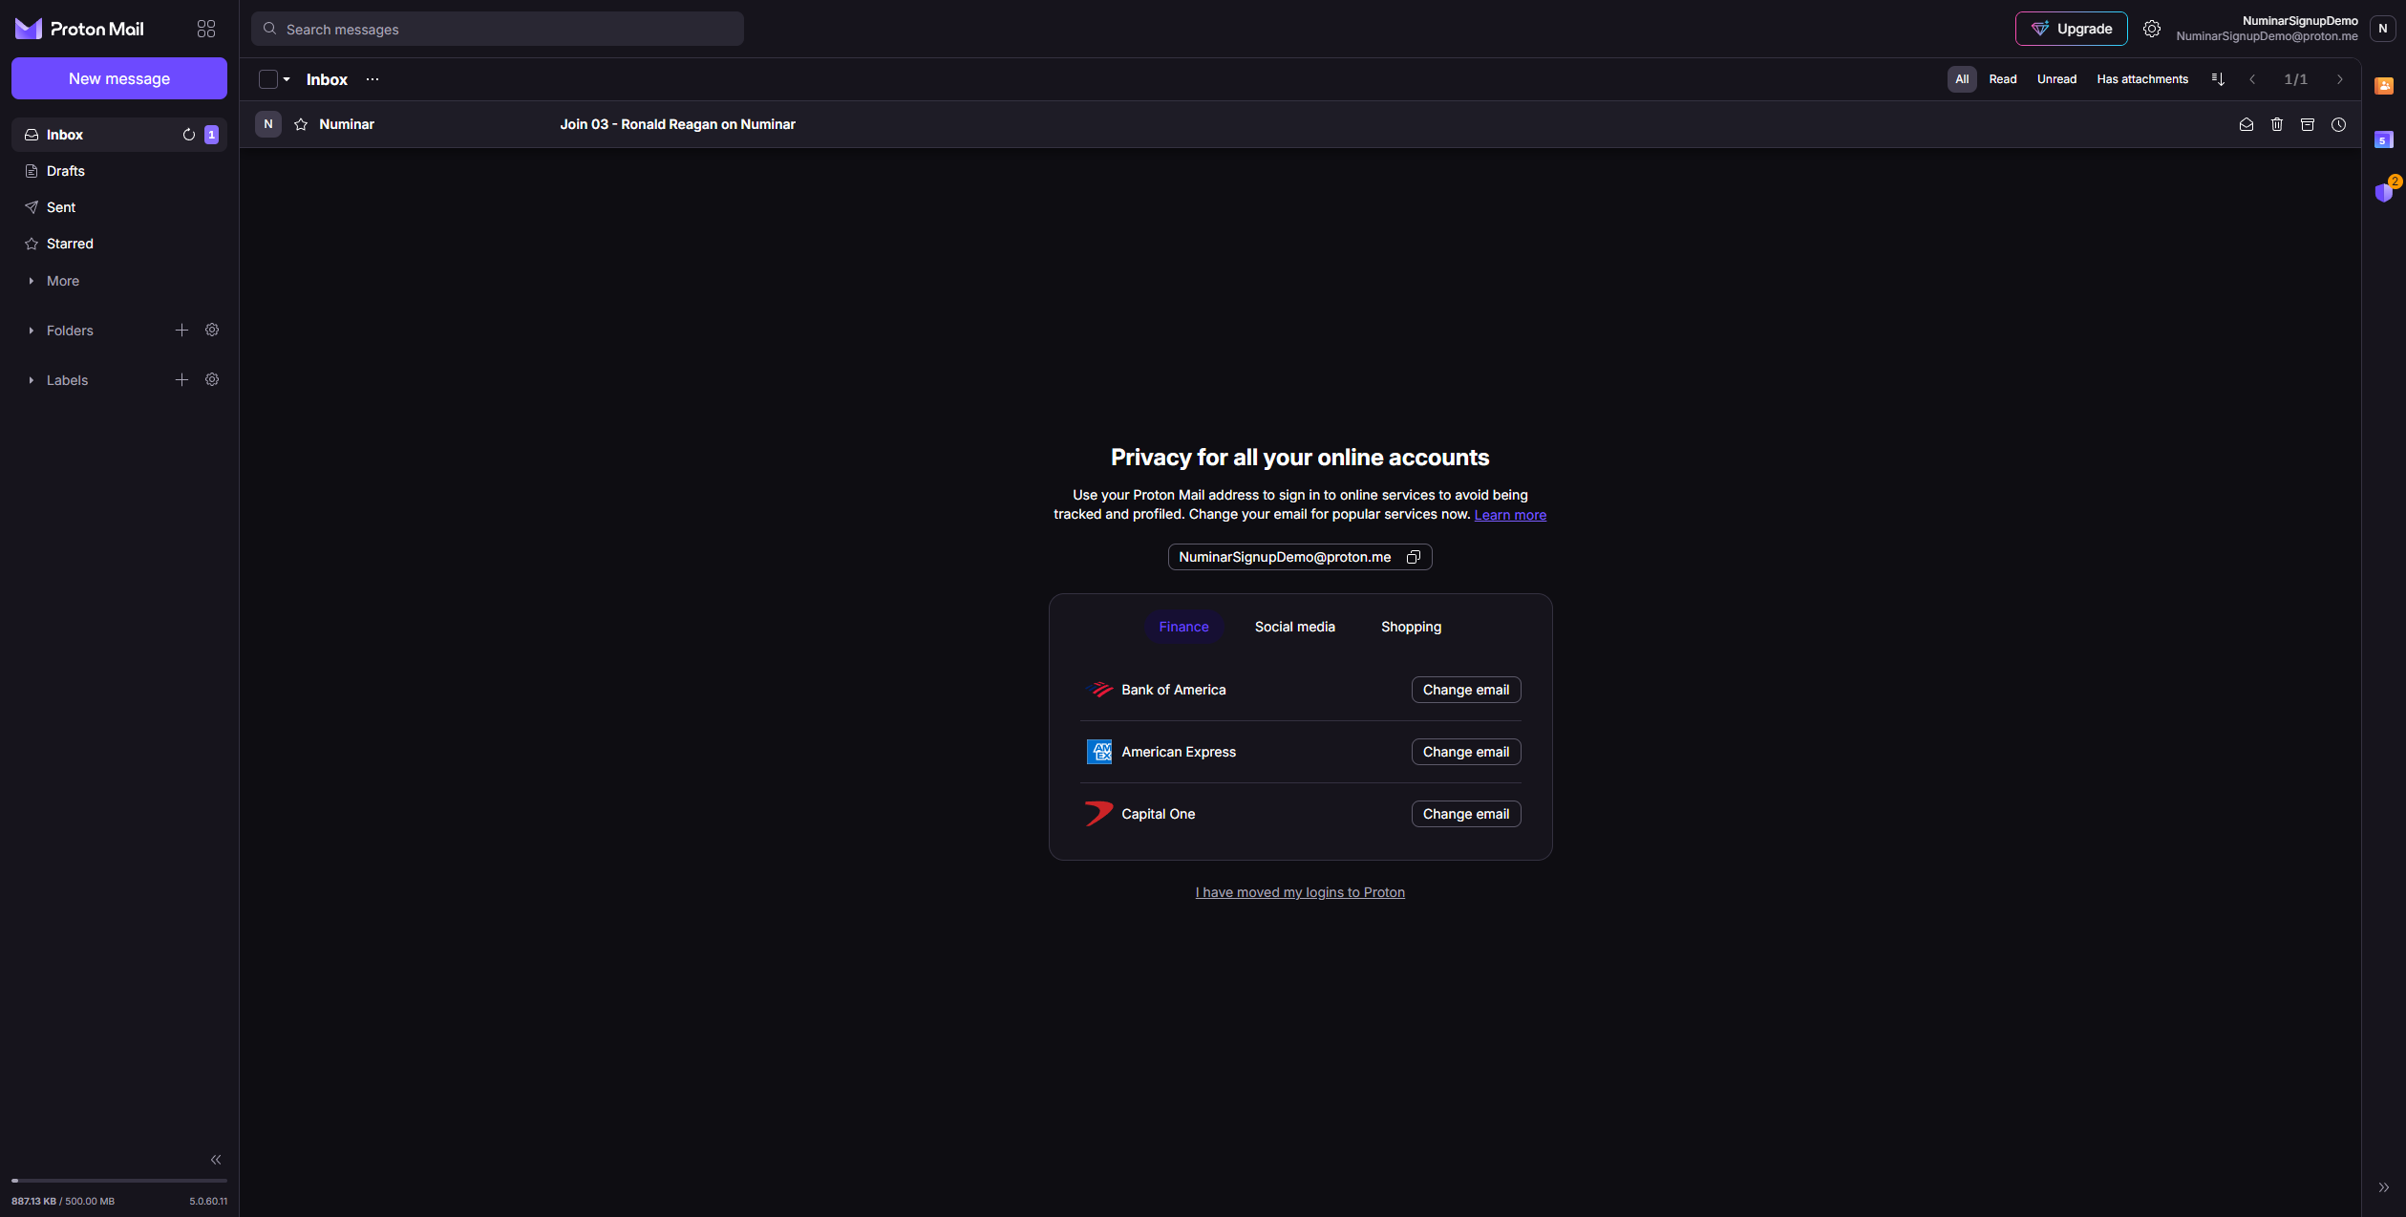The height and width of the screenshot is (1217, 2406).
Task: Open the Proton apps grid switcher
Action: point(206,29)
